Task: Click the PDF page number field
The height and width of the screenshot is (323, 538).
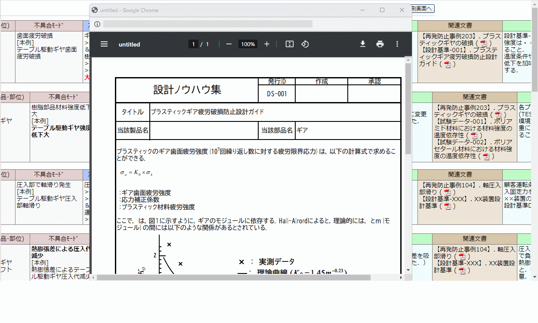Action: pos(193,44)
